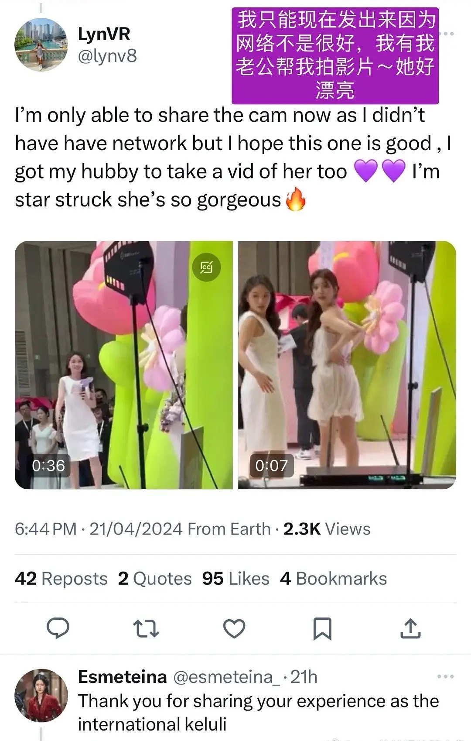Open the three-dot menu on Esmeteina's reply
The width and height of the screenshot is (471, 741).
pyautogui.click(x=445, y=677)
